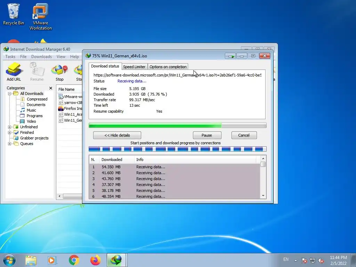The width and height of the screenshot is (356, 267).
Task: Click the green download progress bar
Action: (178, 125)
